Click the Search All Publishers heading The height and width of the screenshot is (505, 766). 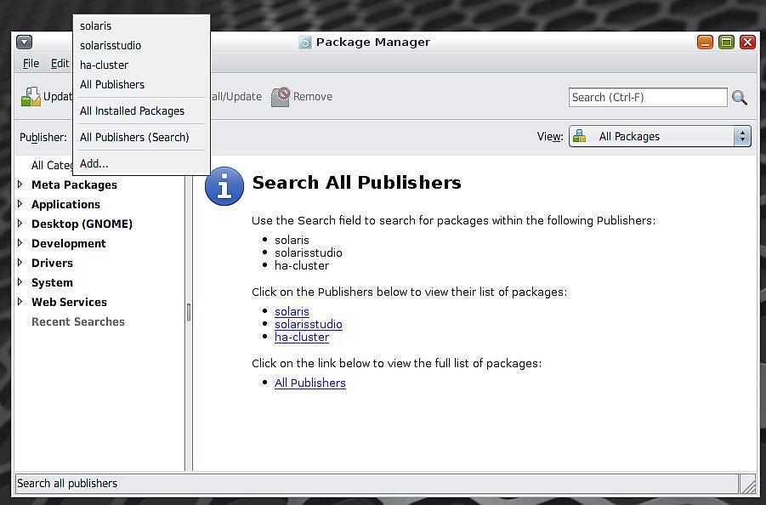coord(356,183)
